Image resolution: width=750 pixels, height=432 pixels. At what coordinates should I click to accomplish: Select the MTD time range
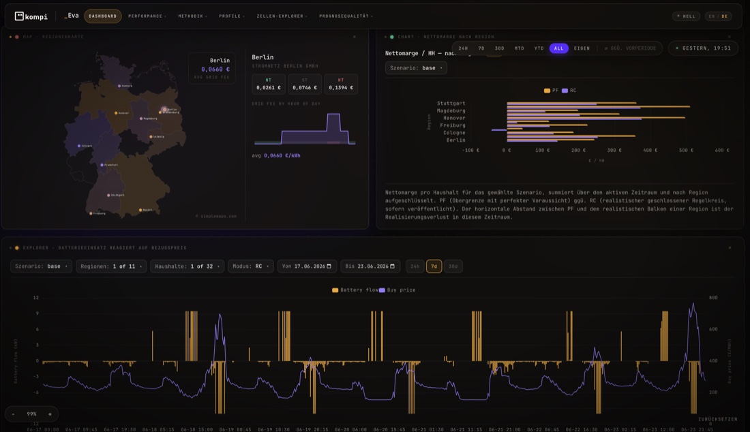(x=519, y=48)
